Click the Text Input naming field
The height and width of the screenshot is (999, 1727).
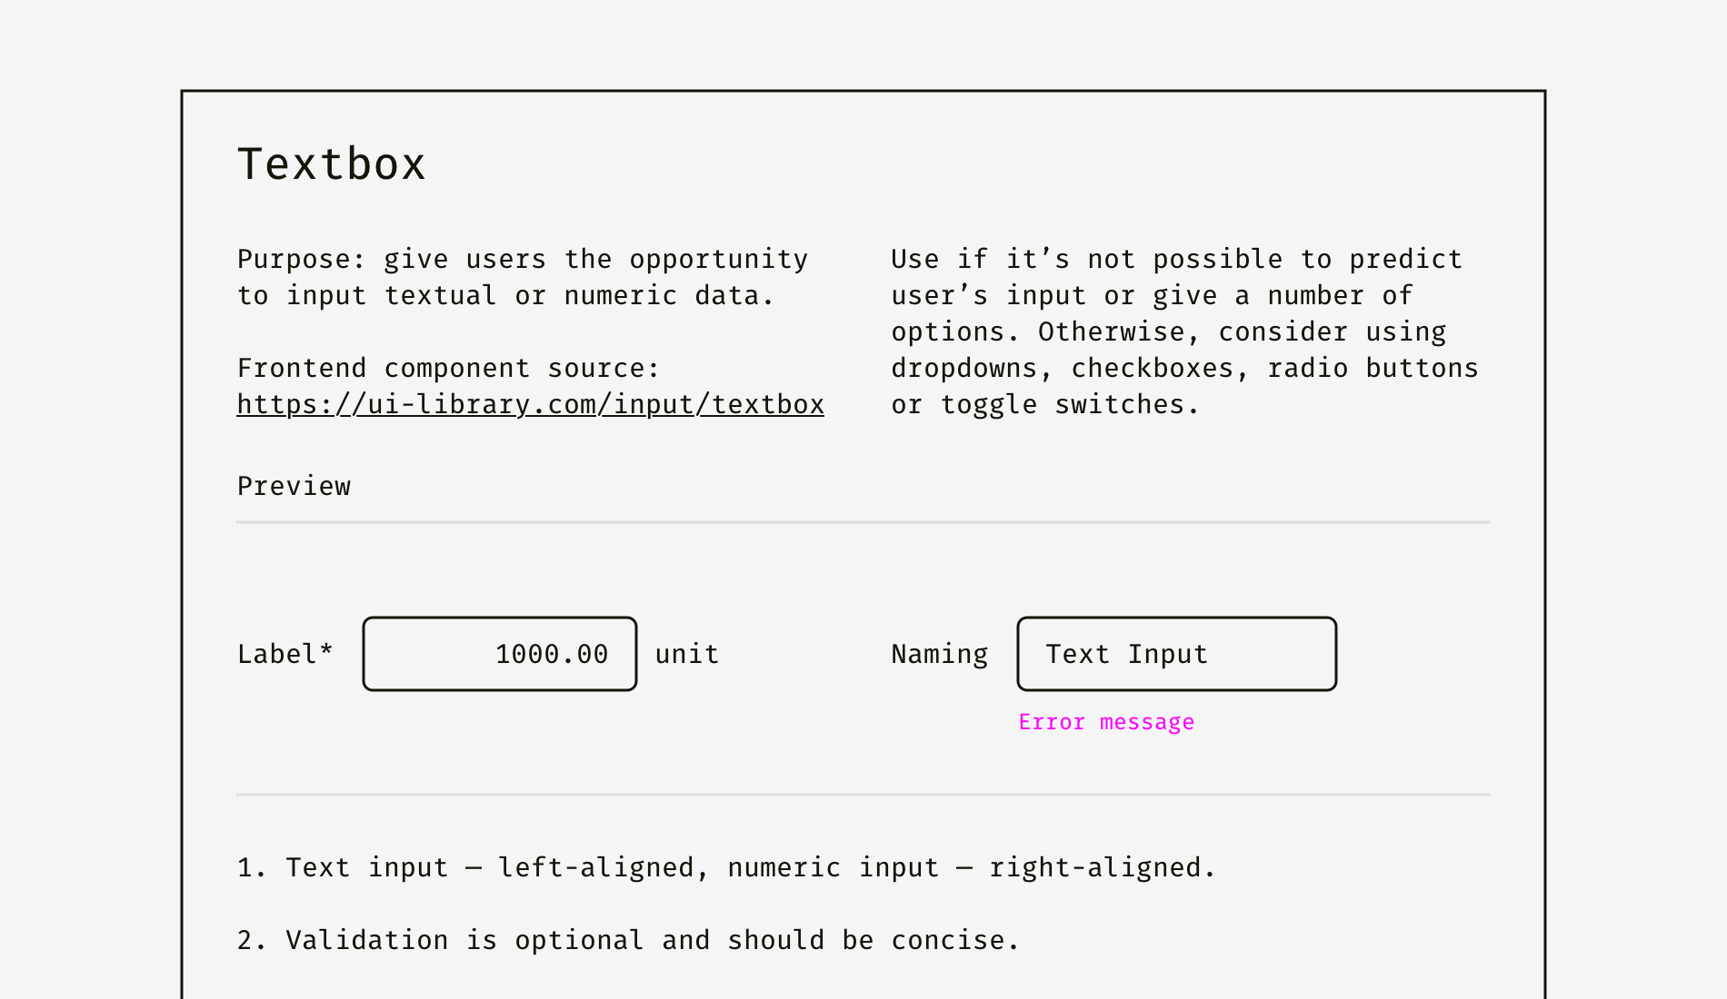coord(1177,654)
